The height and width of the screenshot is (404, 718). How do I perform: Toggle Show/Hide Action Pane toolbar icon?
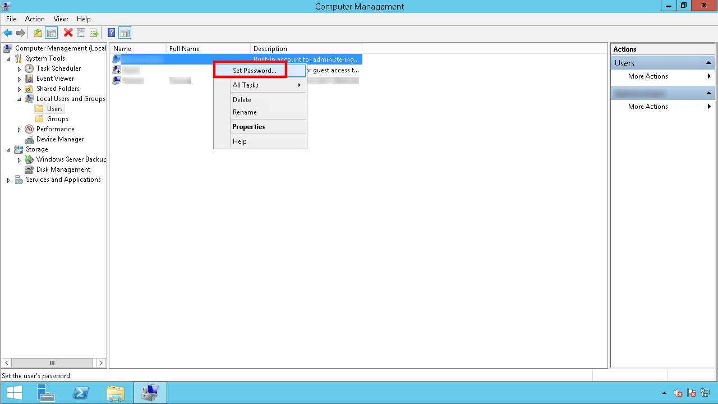coord(125,33)
